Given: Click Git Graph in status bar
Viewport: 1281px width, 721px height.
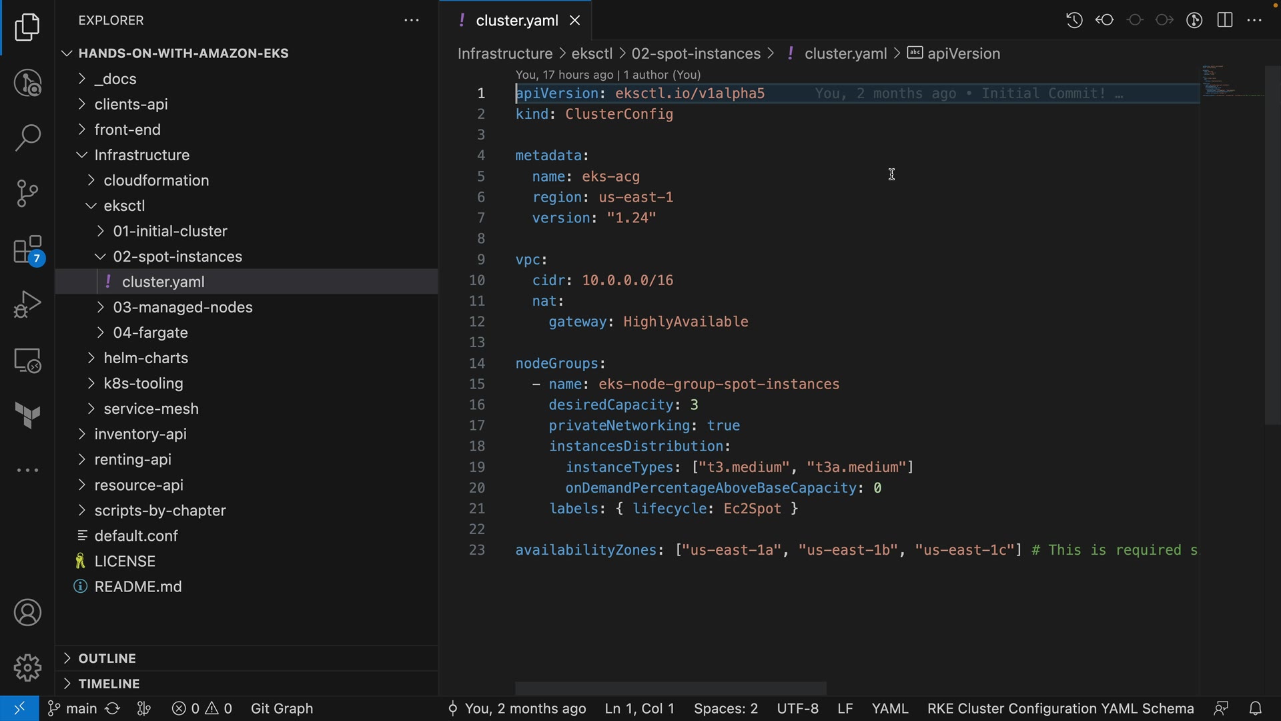Looking at the screenshot, I should pyautogui.click(x=282, y=708).
